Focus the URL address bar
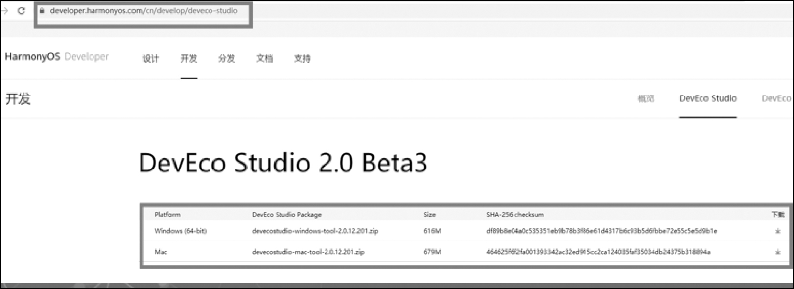 point(143,11)
